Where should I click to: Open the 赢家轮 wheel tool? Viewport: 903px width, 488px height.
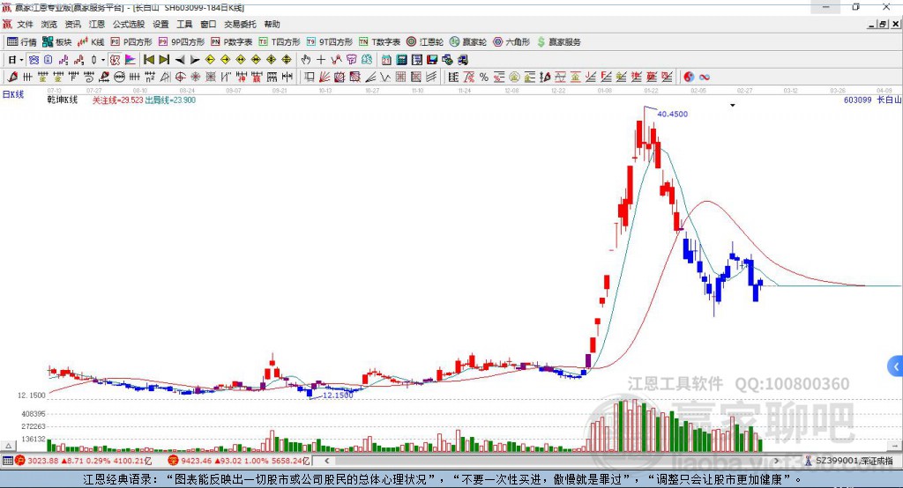pyautogui.click(x=468, y=42)
